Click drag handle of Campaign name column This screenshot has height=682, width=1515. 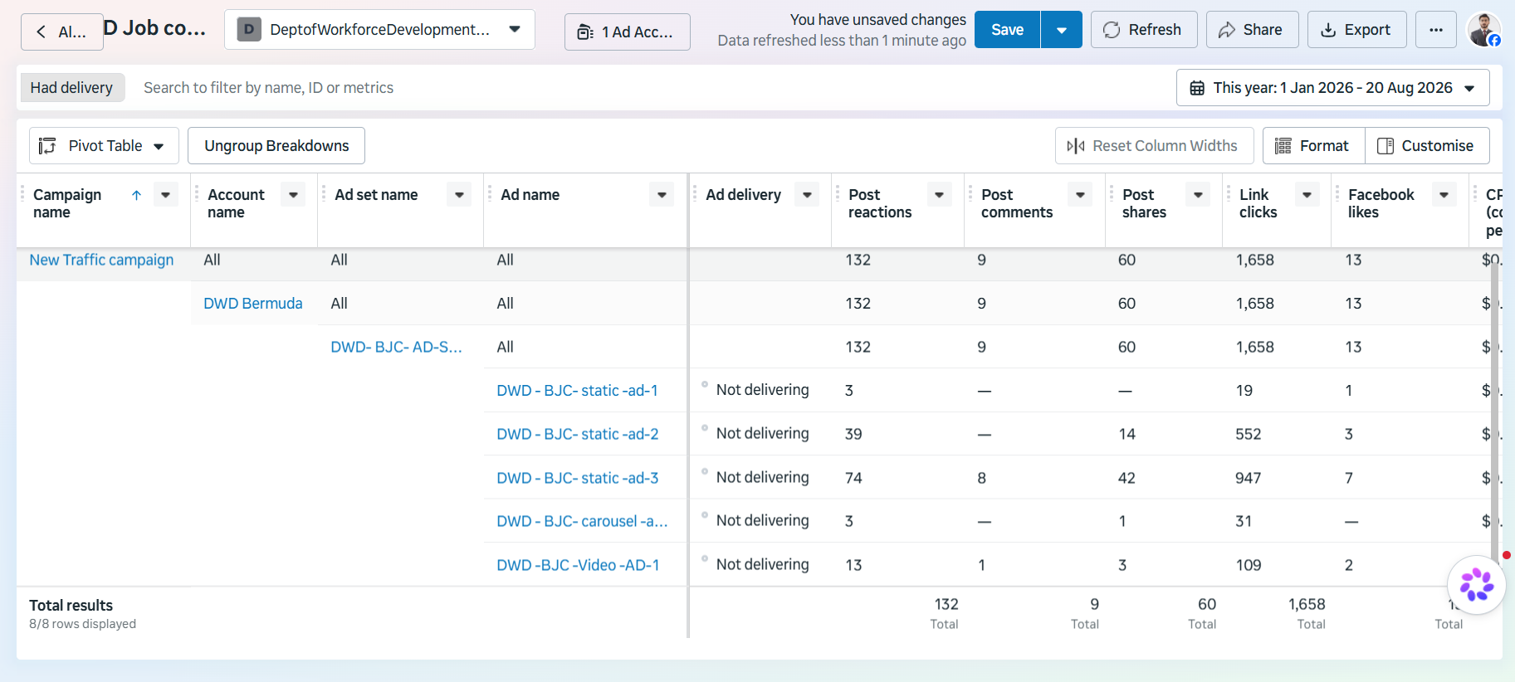pyautogui.click(x=22, y=195)
